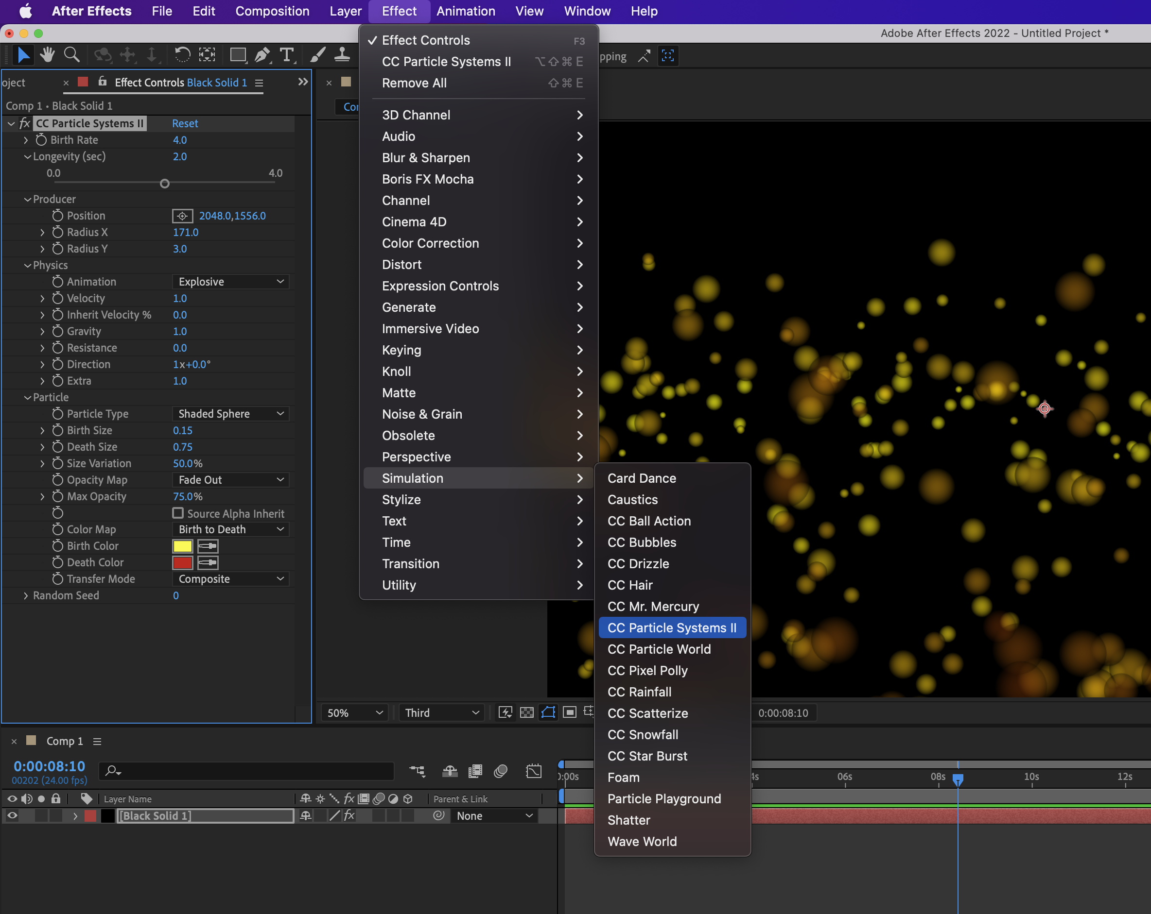Open the Birth Color swatch

[x=182, y=545]
